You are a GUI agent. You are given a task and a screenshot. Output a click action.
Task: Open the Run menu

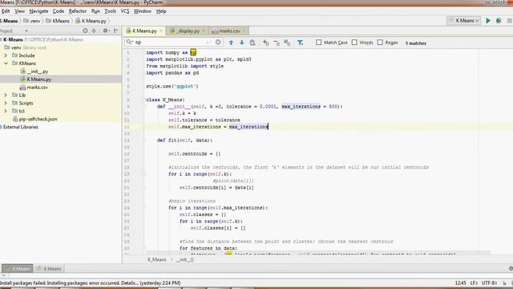click(x=95, y=11)
